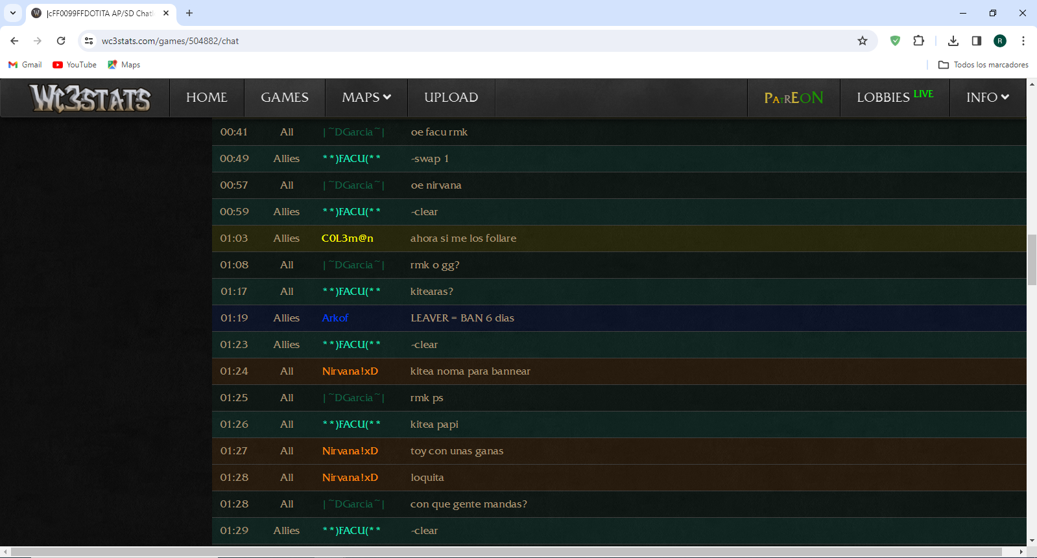Open the UPLOAD nav item
The height and width of the screenshot is (558, 1037).
pos(451,97)
